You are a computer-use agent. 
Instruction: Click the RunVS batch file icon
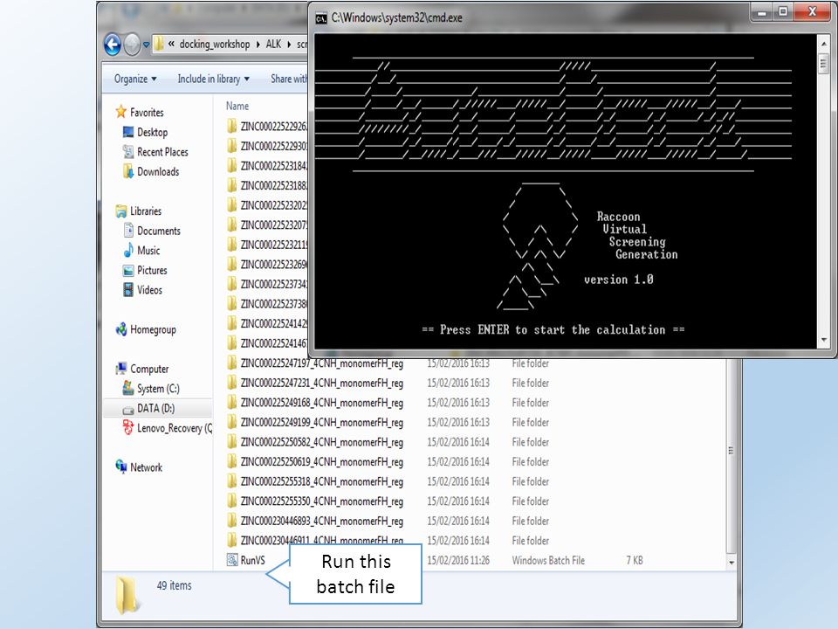click(232, 560)
